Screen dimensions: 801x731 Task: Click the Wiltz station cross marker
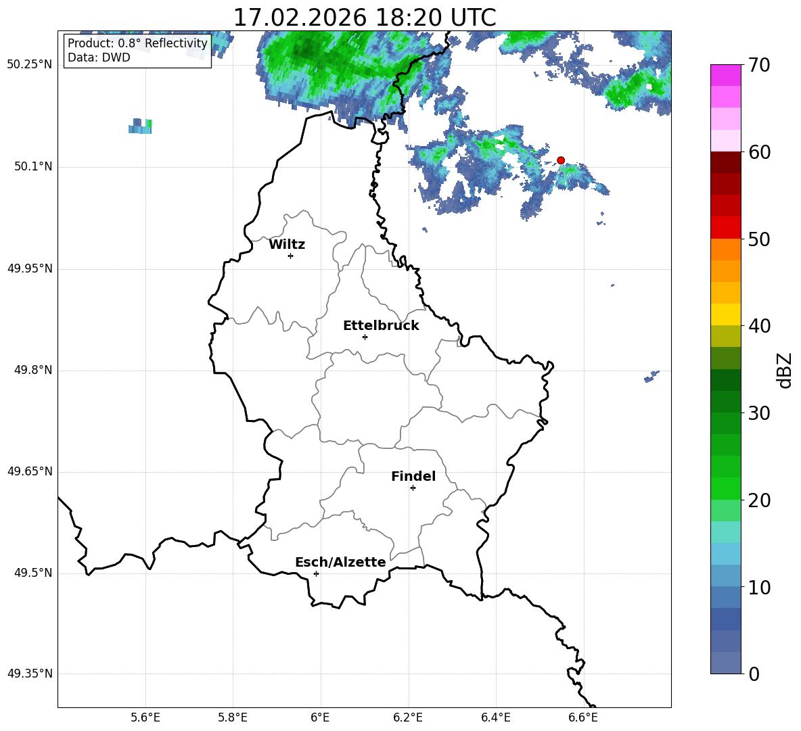coord(291,256)
